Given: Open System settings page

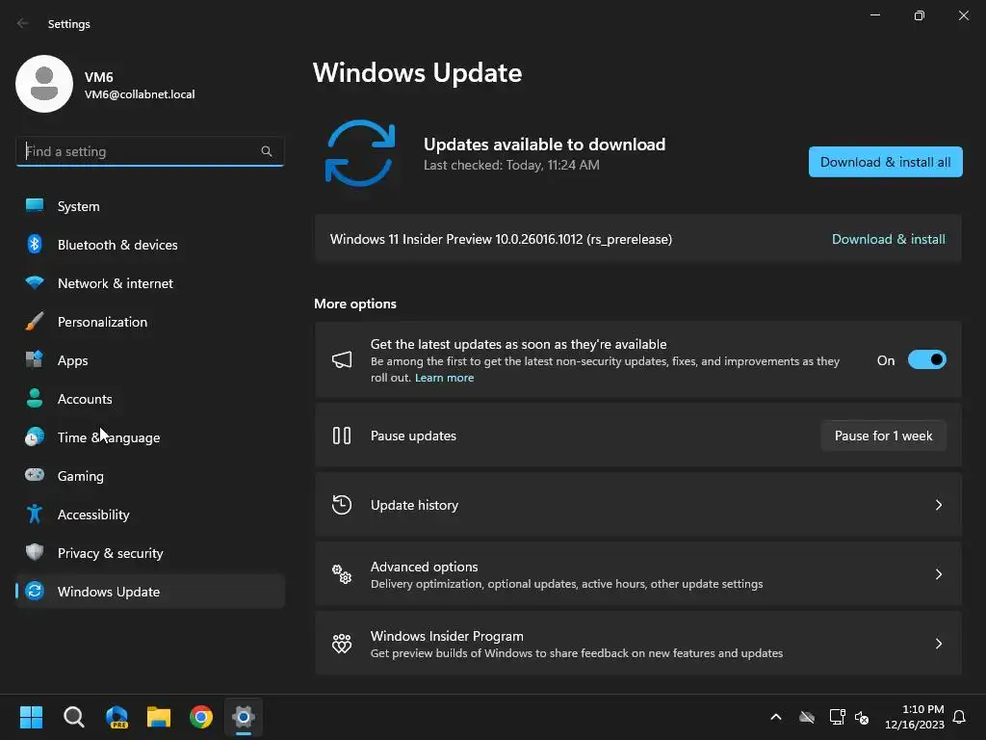Looking at the screenshot, I should [x=149, y=206].
